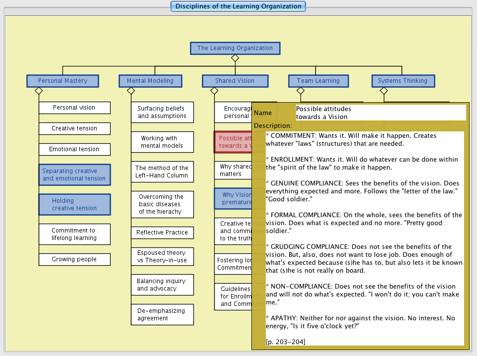Image resolution: width=477 pixels, height=356 pixels.
Task: Click the Name field in the details panel
Action: point(380,113)
